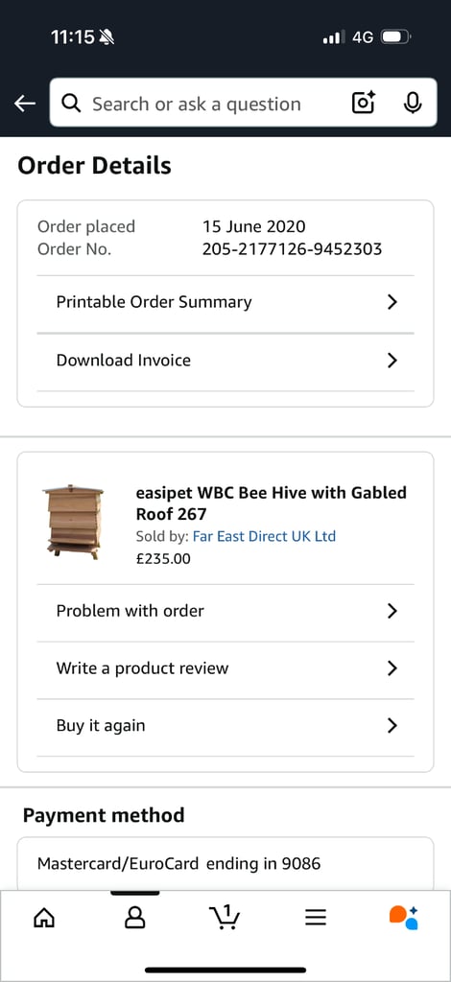Screen dimensions: 451x982
Task: Open the hamburger menu tab
Action: [x=316, y=918]
